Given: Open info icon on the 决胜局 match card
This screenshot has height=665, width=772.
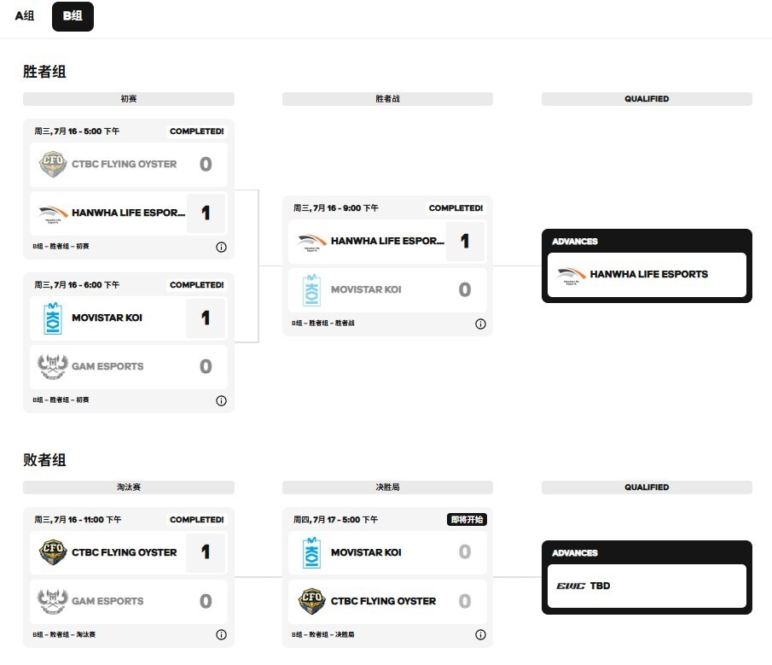Looking at the screenshot, I should tap(480, 635).
